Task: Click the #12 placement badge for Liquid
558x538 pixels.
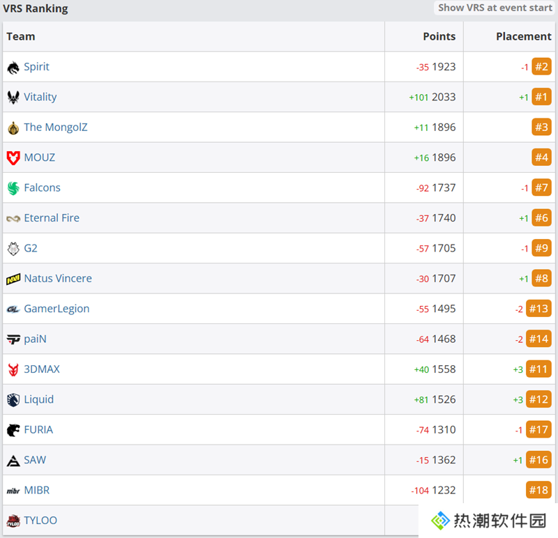Action: tap(538, 399)
